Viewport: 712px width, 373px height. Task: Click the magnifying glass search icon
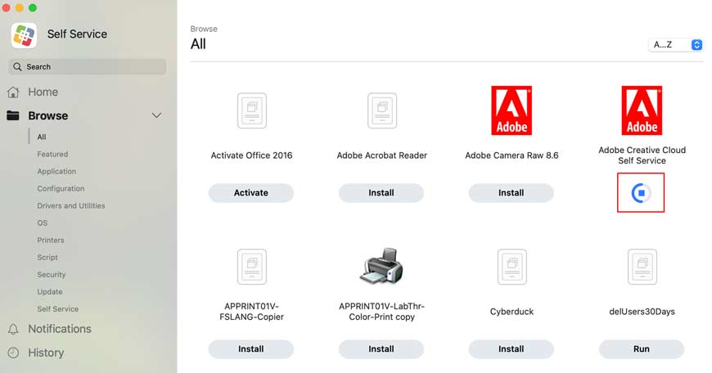click(17, 67)
